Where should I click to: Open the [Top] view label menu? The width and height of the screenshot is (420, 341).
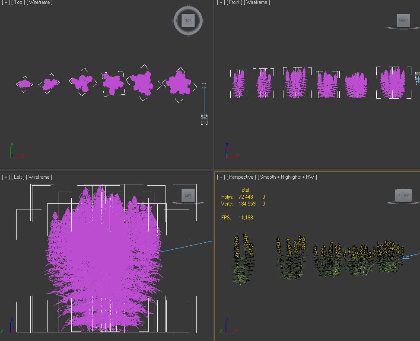18,3
